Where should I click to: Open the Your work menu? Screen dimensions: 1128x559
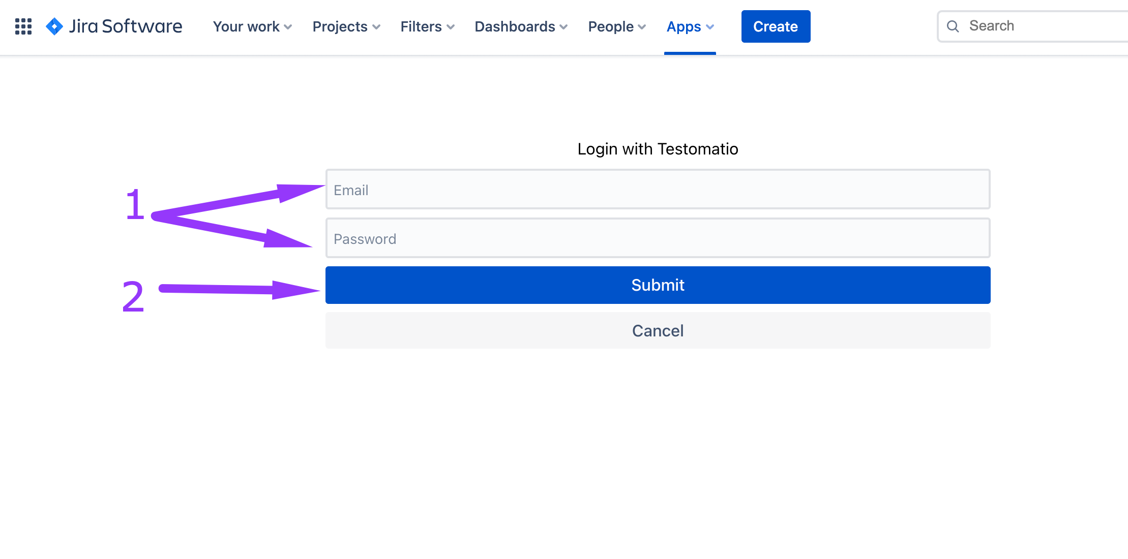click(246, 26)
